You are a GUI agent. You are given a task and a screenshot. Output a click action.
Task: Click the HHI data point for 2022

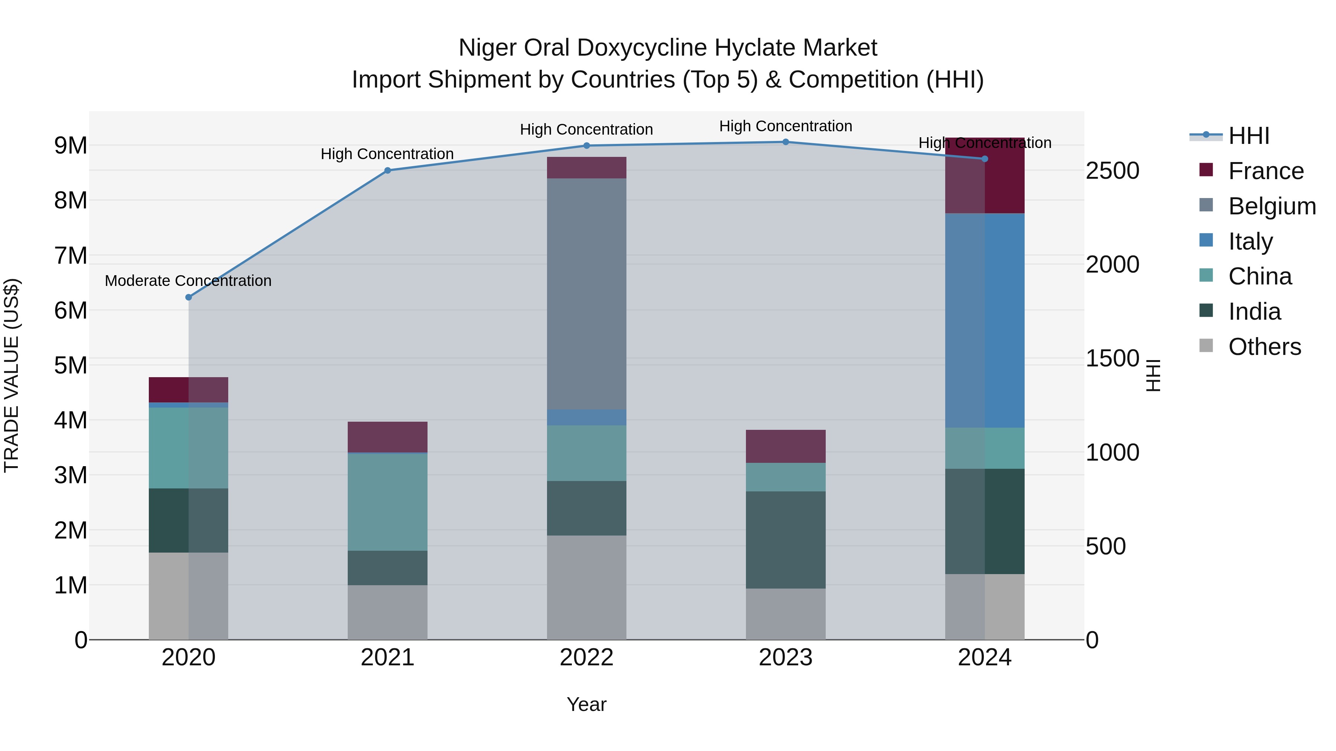pyautogui.click(x=587, y=146)
